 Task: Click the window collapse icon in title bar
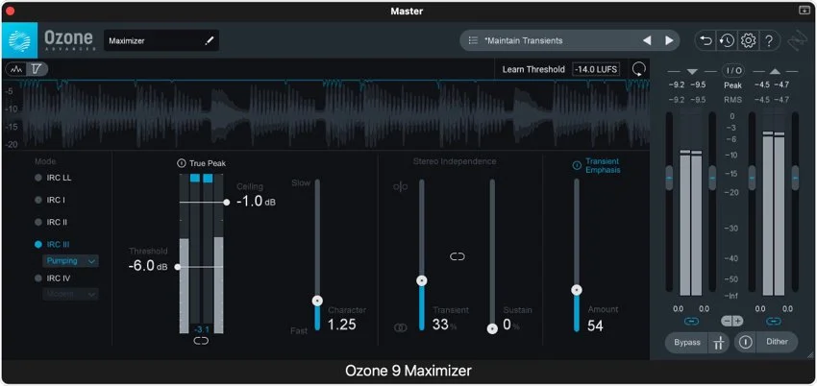tap(804, 11)
